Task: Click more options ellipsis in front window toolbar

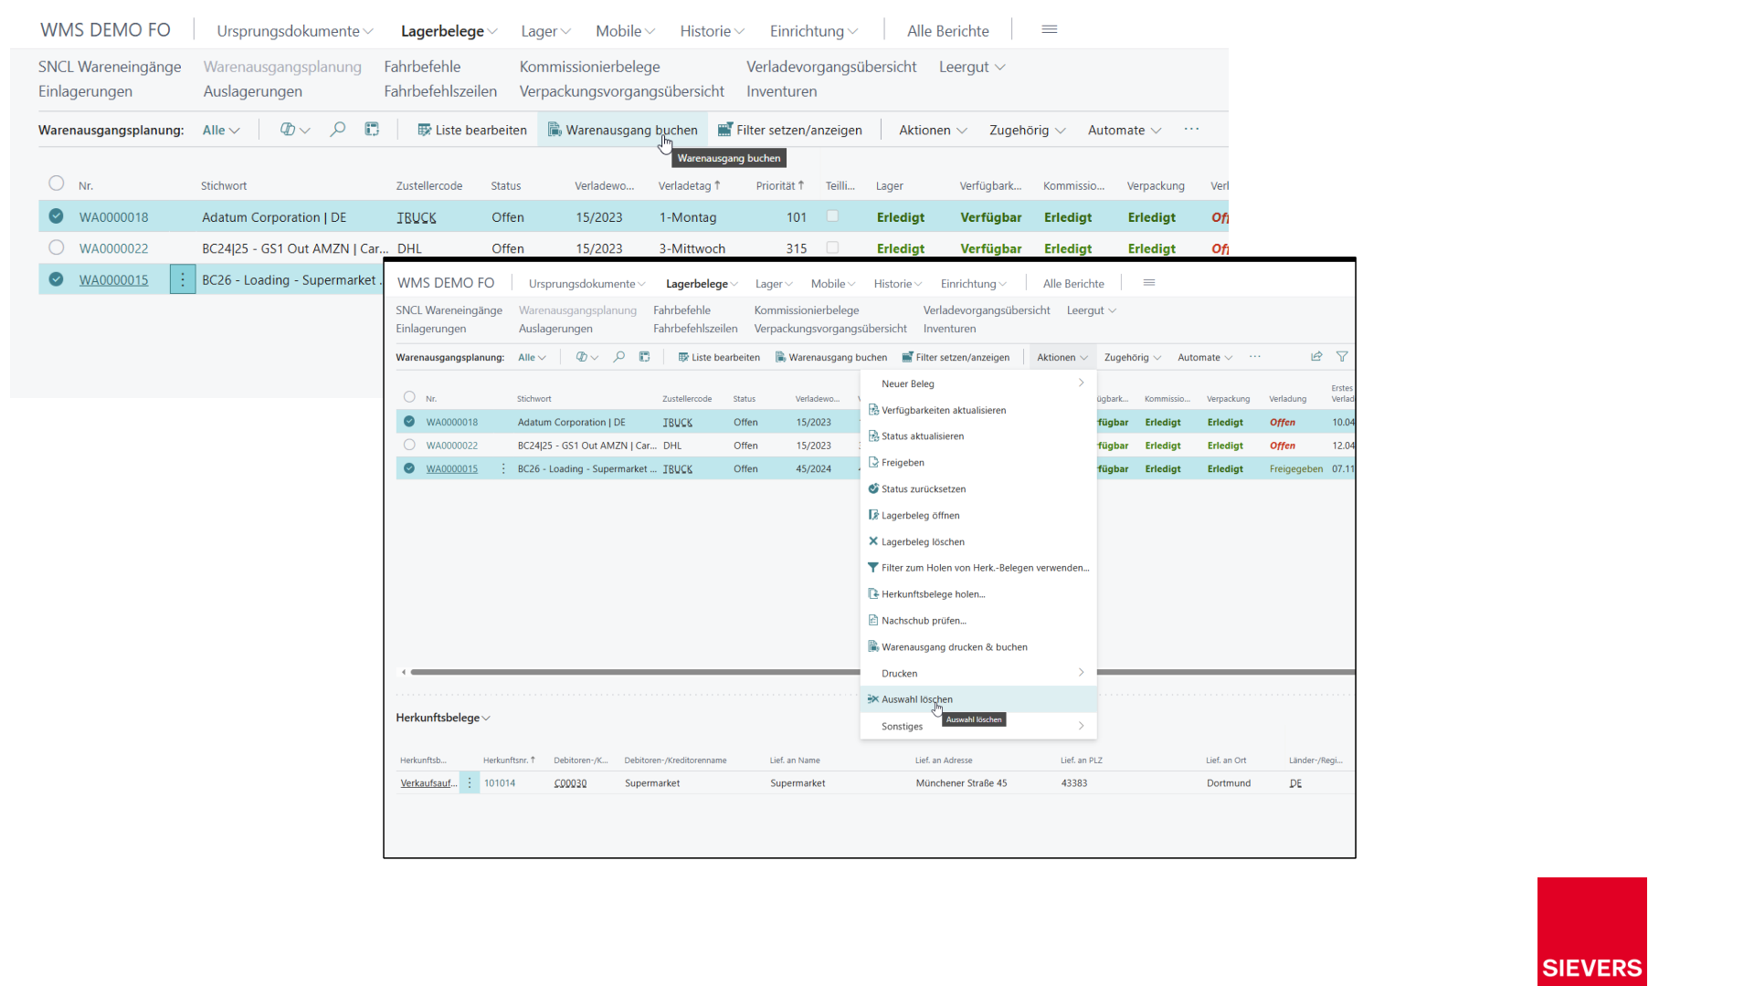Action: 1255,357
